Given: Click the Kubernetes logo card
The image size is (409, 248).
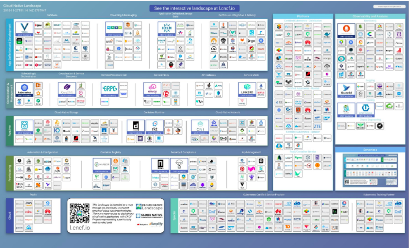Looking at the screenshot, I should 24,90.
